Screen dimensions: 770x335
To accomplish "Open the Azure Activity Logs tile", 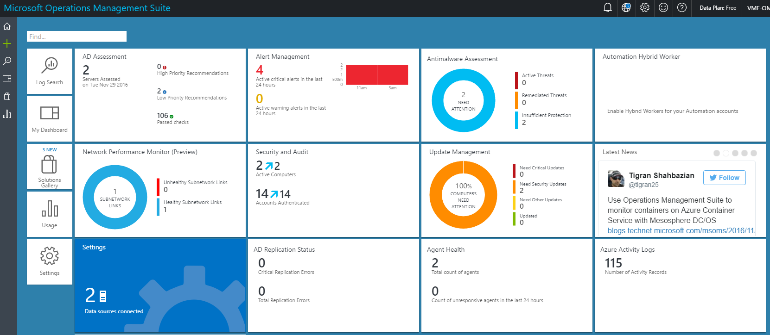I will (x=680, y=285).
